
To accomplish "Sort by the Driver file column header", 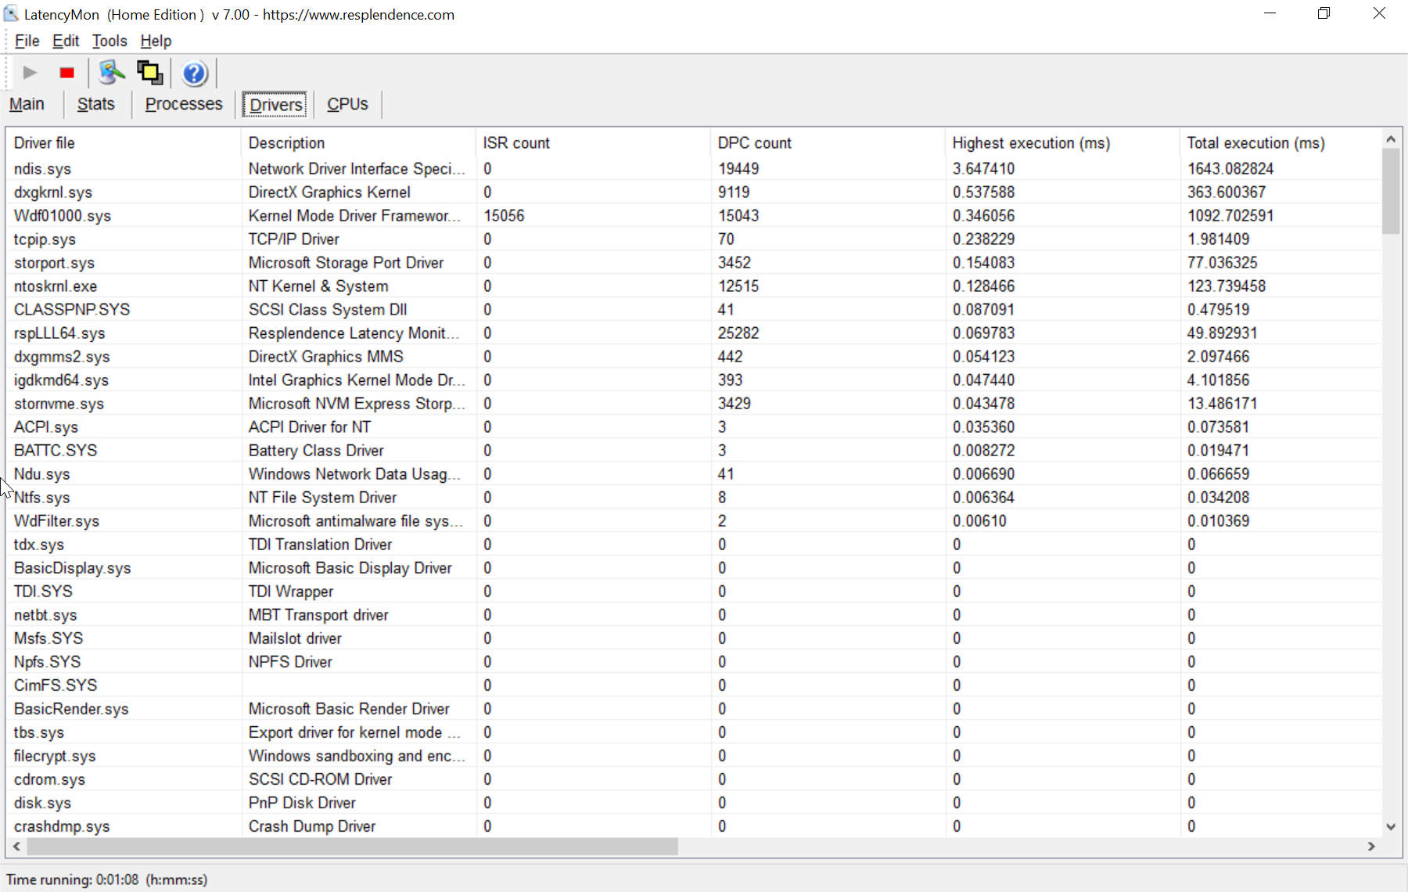I will click(124, 143).
